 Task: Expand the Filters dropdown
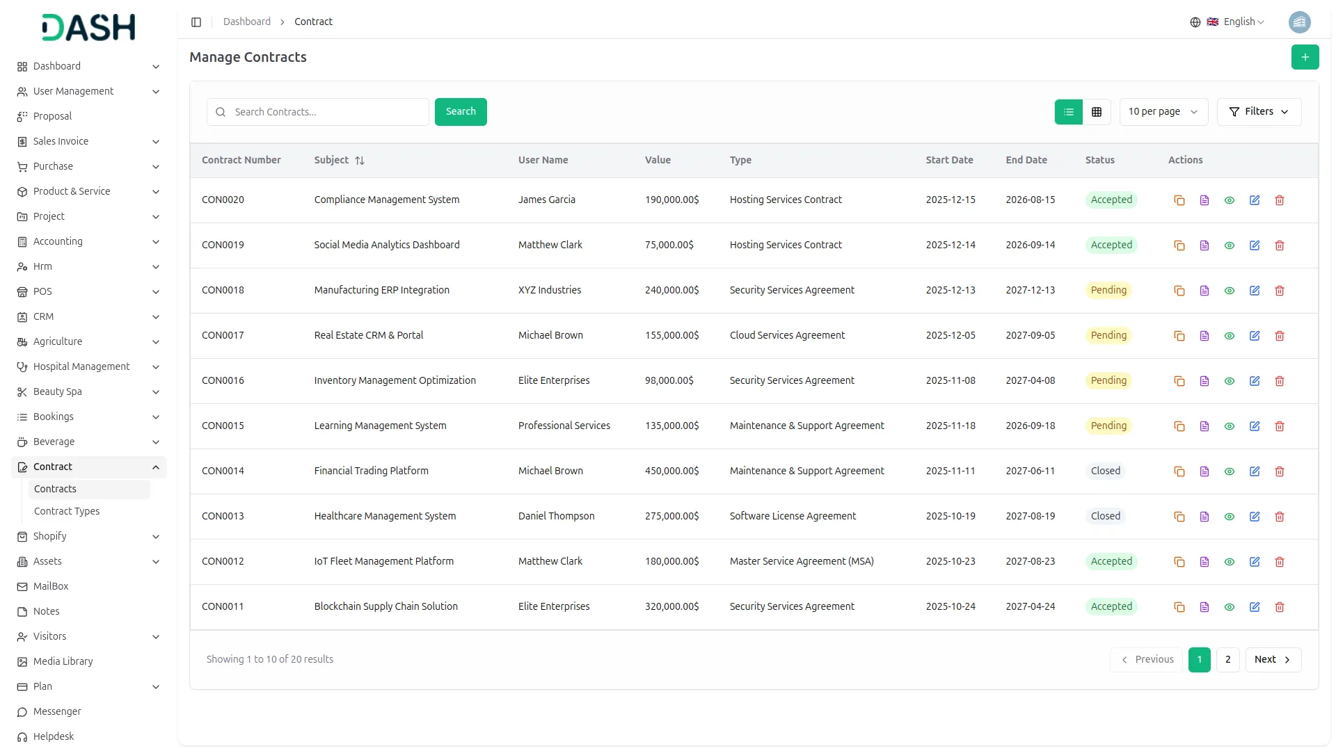1258,112
